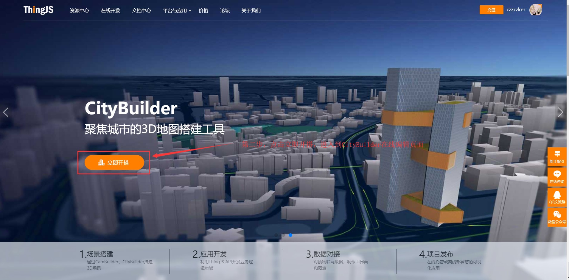The height and width of the screenshot is (280, 569).
Task: Click the 3.数据对接 step heading
Action: [323, 254]
